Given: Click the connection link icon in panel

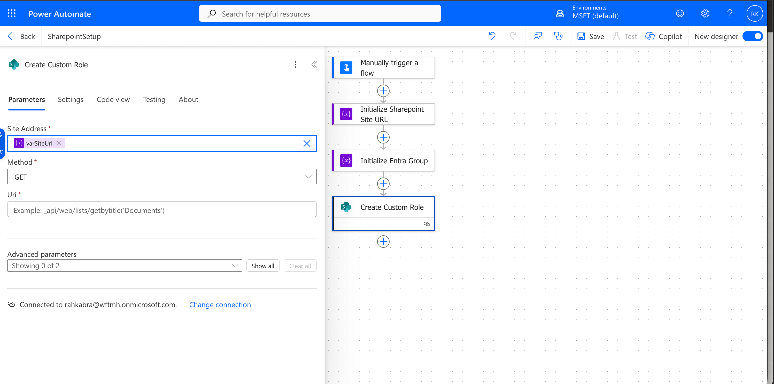Looking at the screenshot, I should (x=11, y=304).
